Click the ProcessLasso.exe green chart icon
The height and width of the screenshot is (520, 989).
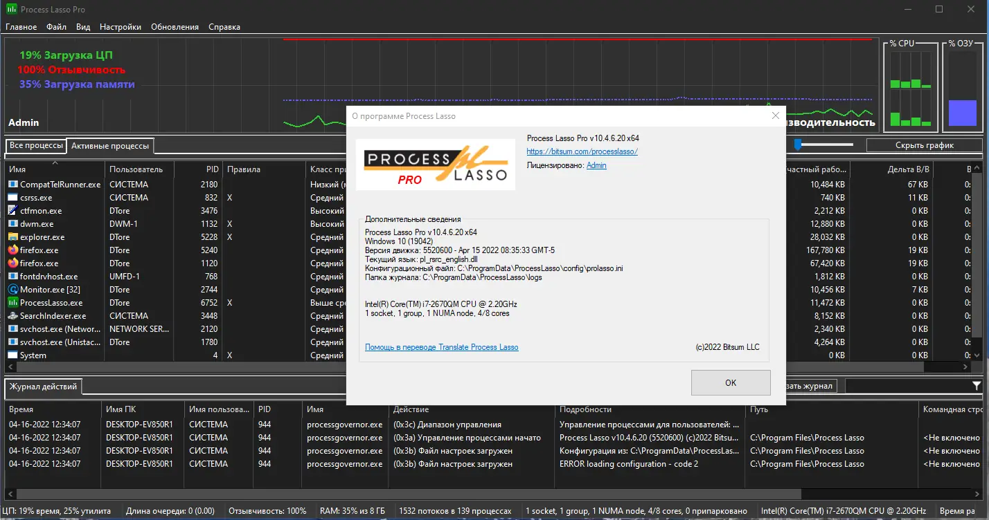click(x=13, y=303)
